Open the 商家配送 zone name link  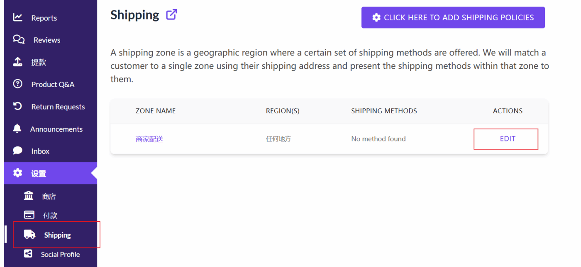pos(149,139)
